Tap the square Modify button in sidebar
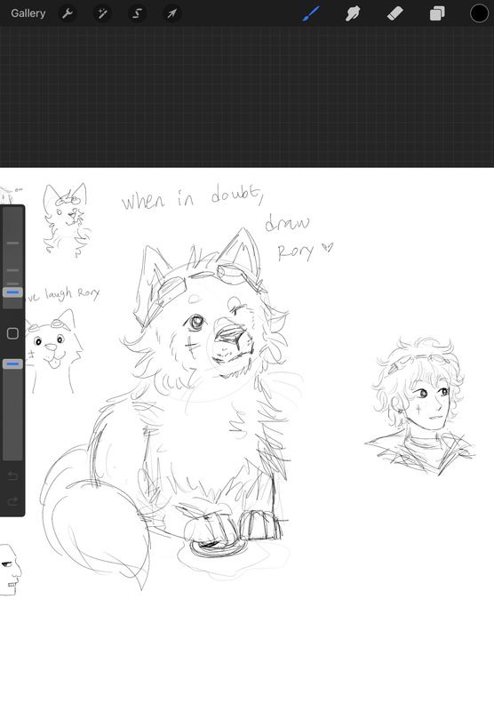 click(12, 333)
